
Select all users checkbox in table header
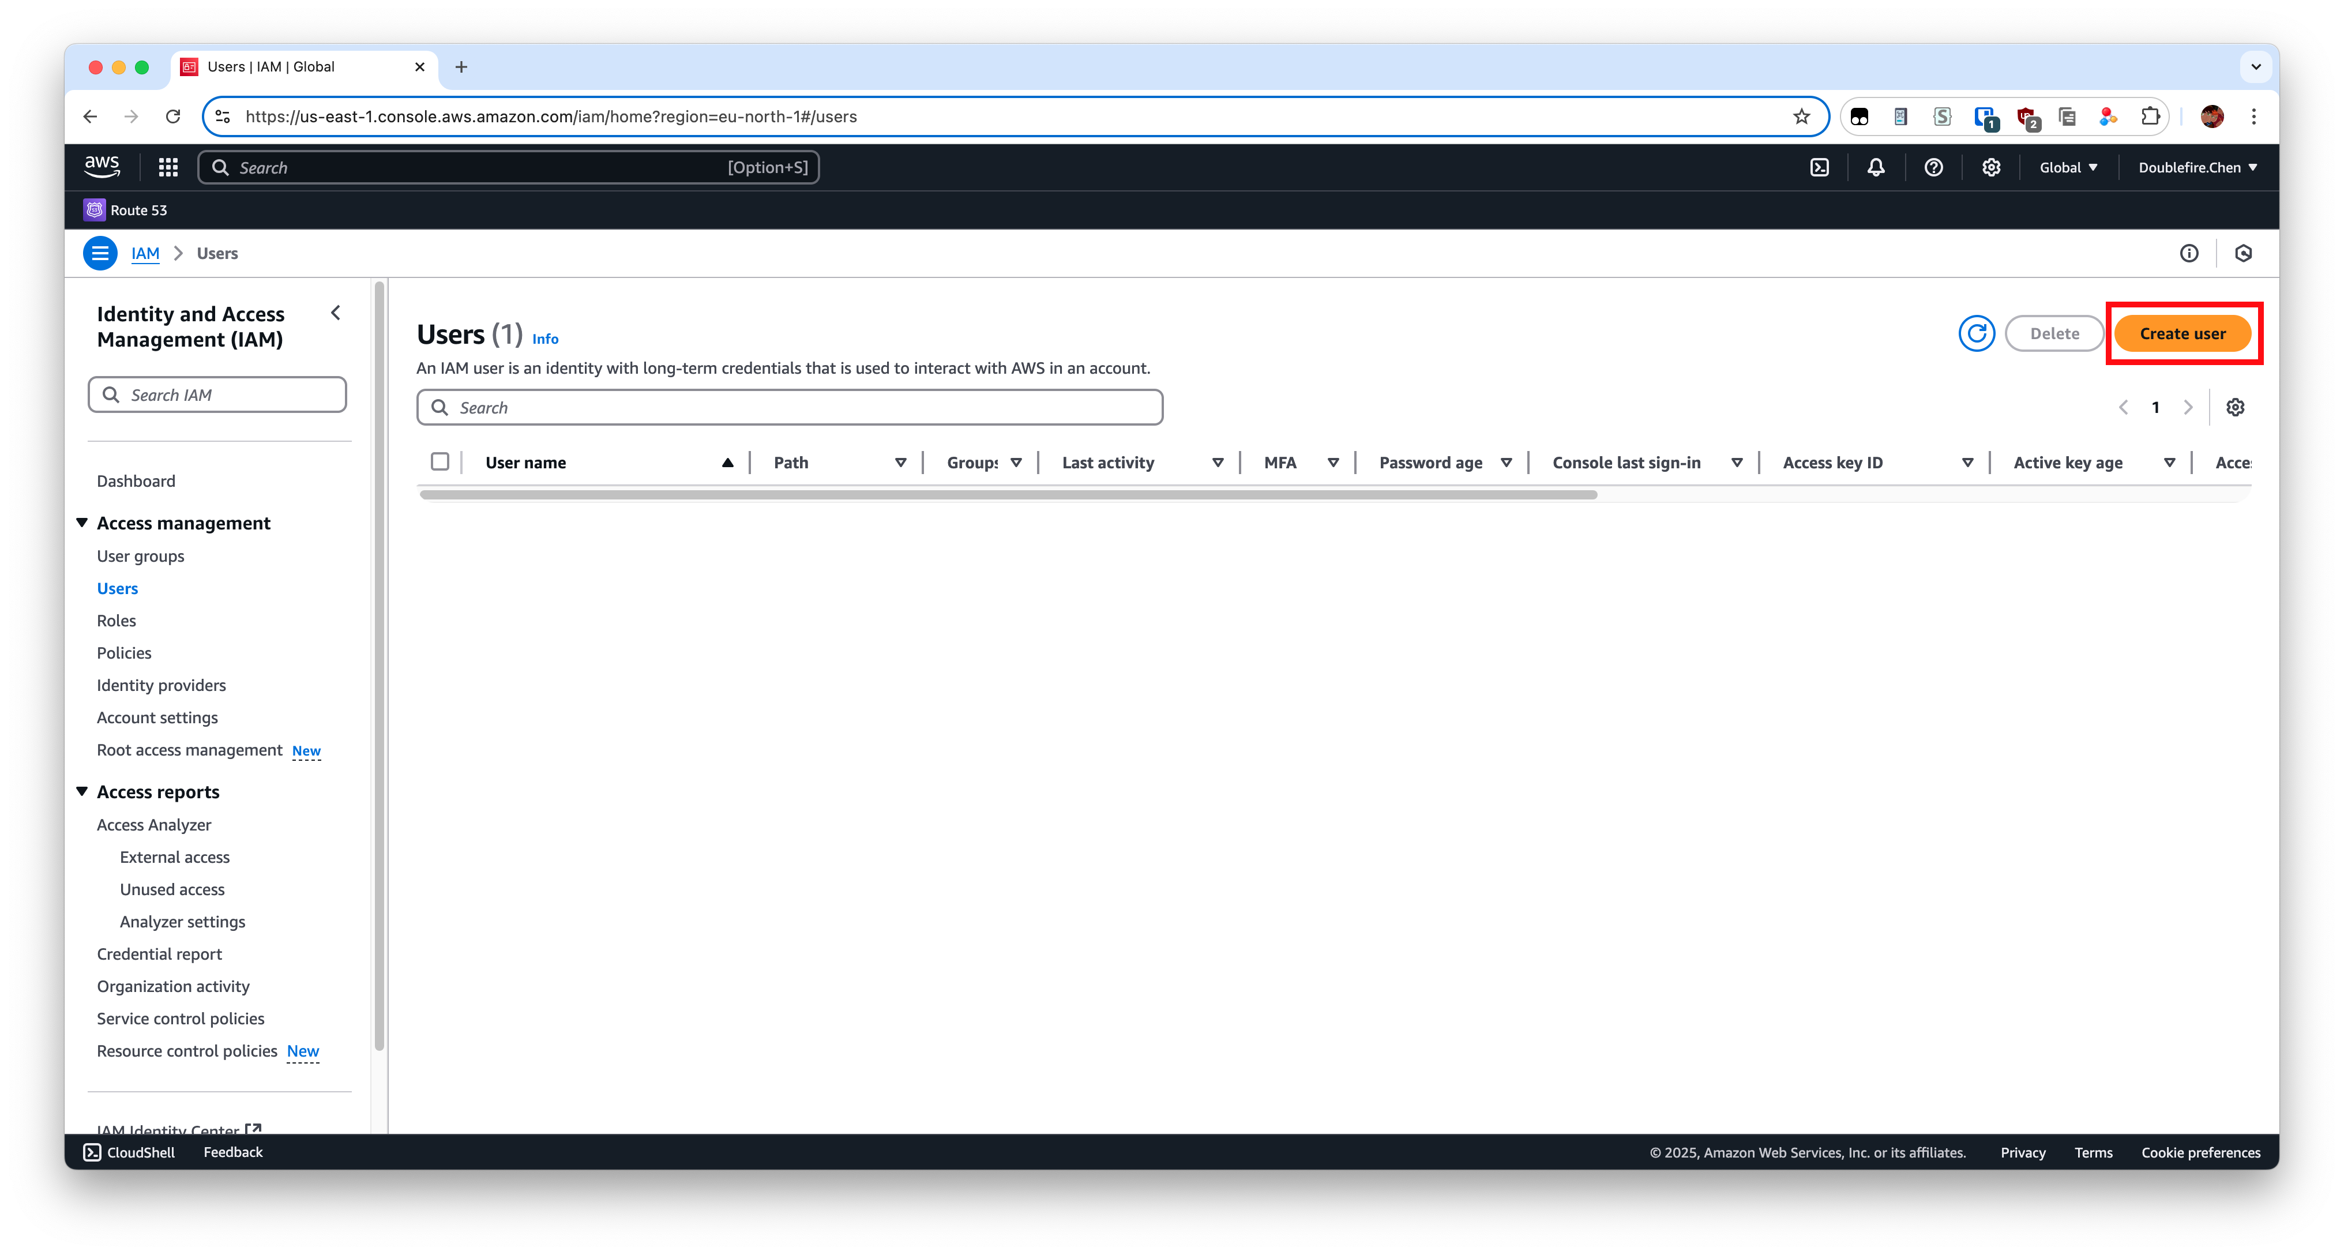[439, 463]
